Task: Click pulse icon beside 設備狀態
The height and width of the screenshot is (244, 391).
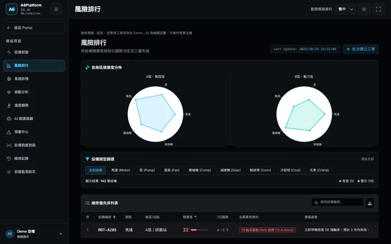Action: click(x=9, y=52)
